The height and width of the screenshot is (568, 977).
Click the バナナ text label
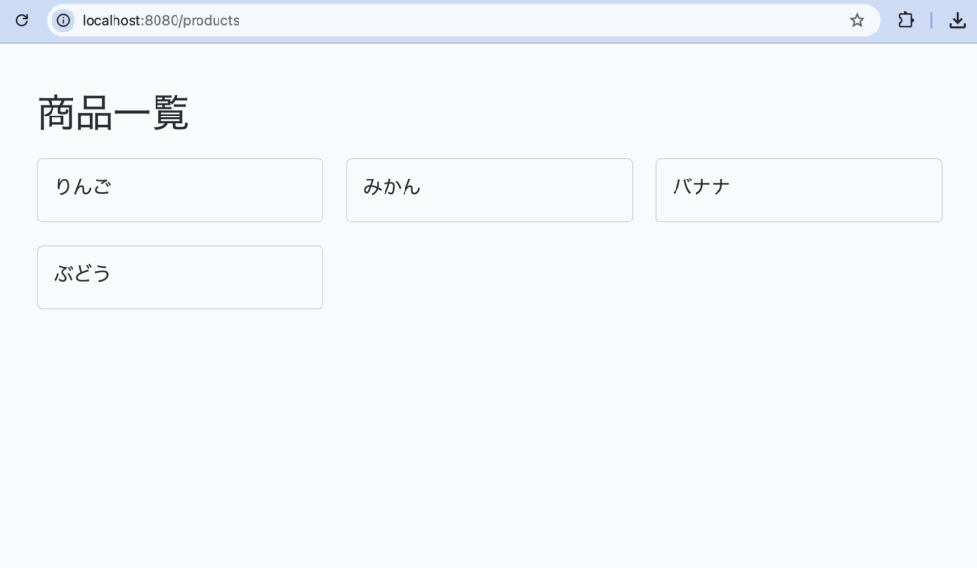[701, 186]
